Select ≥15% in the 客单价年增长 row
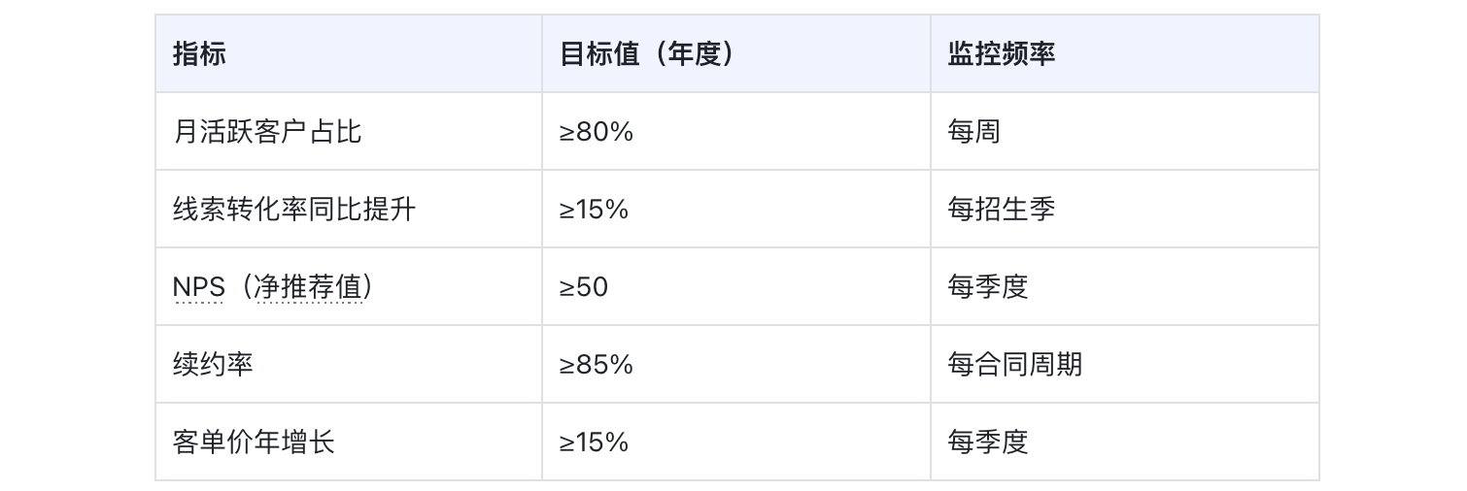 (x=594, y=442)
